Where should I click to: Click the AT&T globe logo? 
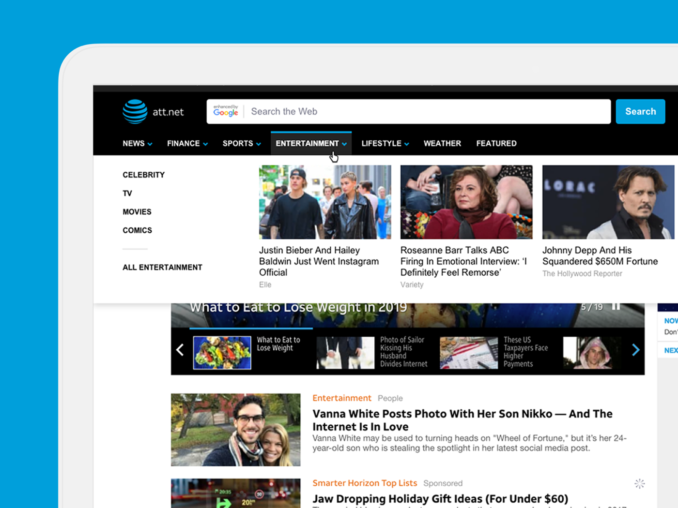coord(135,111)
